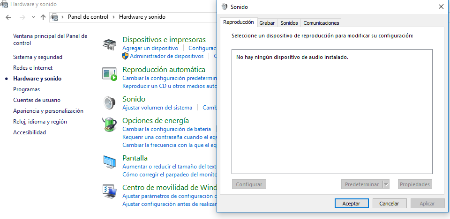Click the Configurar button
Image resolution: width=450 pixels, height=219 pixels.
[x=249, y=184]
